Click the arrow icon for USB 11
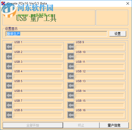This screenshot has height=130, width=132. [71, 66]
